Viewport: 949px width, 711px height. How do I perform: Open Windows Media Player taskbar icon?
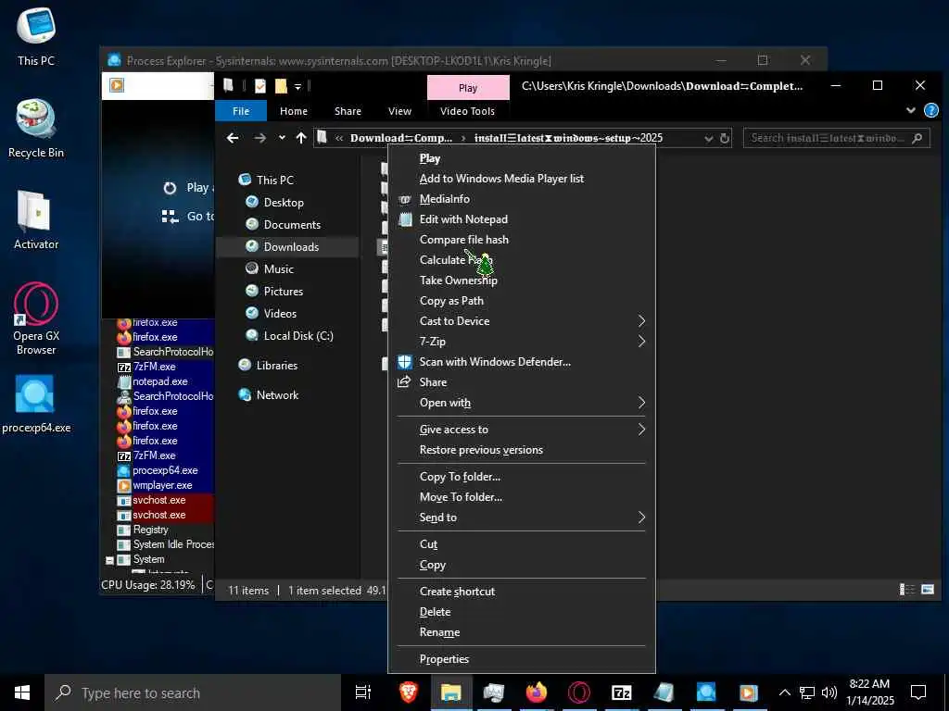pos(748,692)
